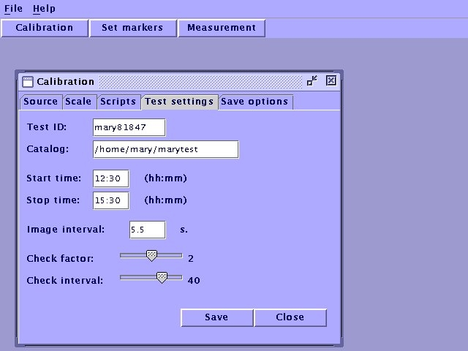468x351 pixels.
Task: Click the Test ID input field
Action: (x=129, y=127)
